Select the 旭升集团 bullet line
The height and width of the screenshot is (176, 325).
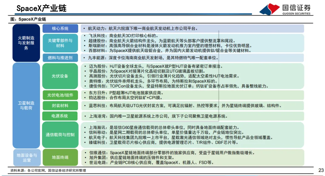click(x=129, y=158)
